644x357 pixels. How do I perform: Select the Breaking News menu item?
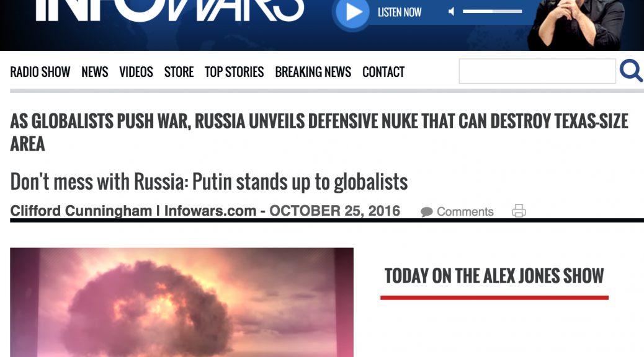pyautogui.click(x=313, y=73)
